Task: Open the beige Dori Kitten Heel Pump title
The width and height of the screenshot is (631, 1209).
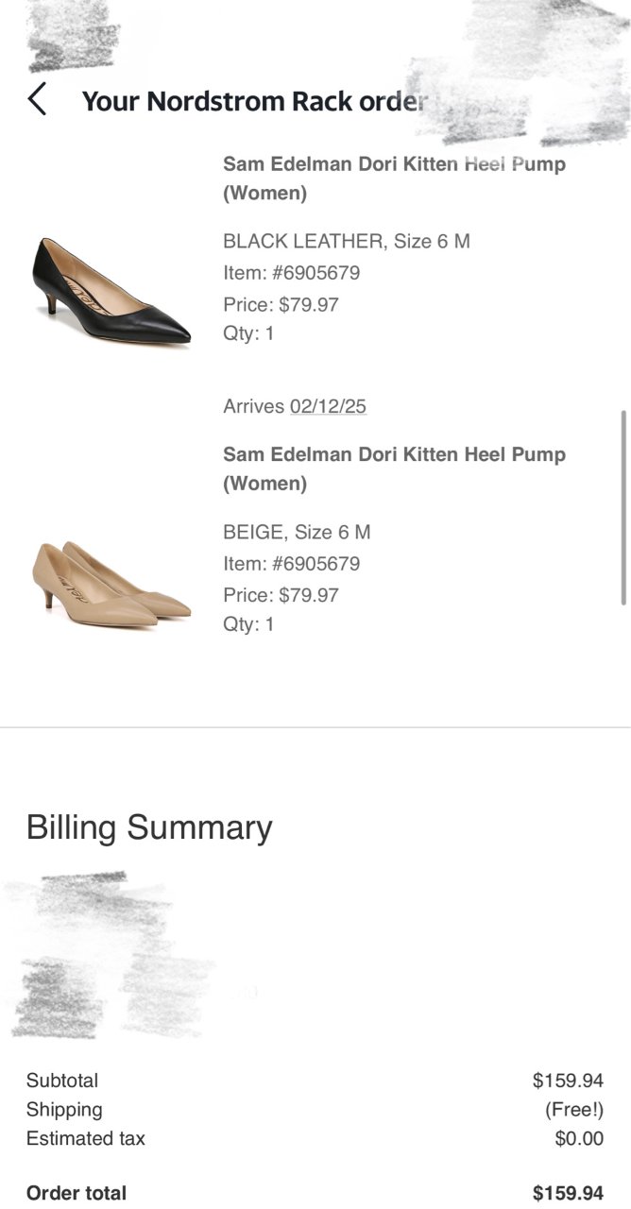Action: click(394, 468)
